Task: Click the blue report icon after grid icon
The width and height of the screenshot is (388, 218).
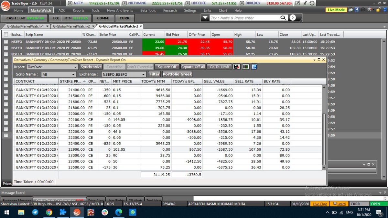Action: pos(254,67)
